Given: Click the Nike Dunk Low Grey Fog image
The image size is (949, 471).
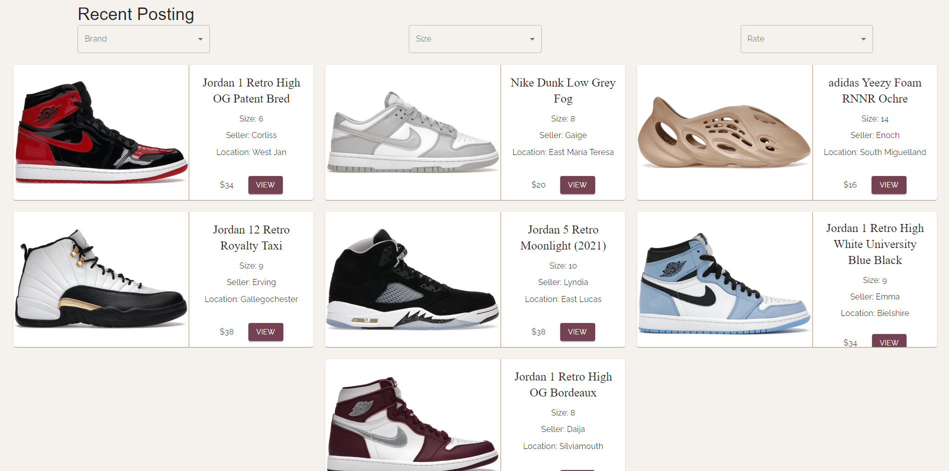Looking at the screenshot, I should tap(413, 132).
